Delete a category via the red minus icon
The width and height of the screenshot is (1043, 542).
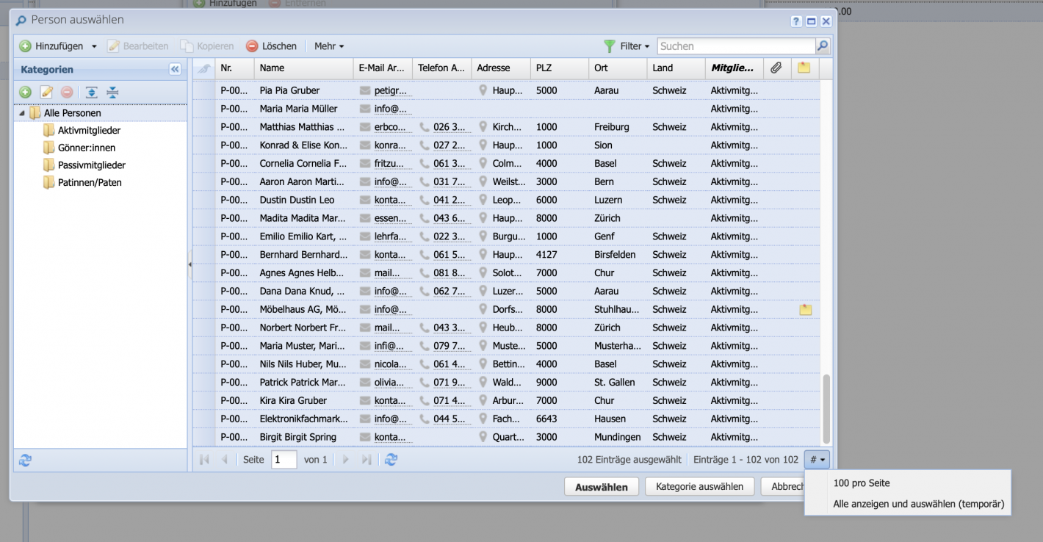click(x=66, y=92)
